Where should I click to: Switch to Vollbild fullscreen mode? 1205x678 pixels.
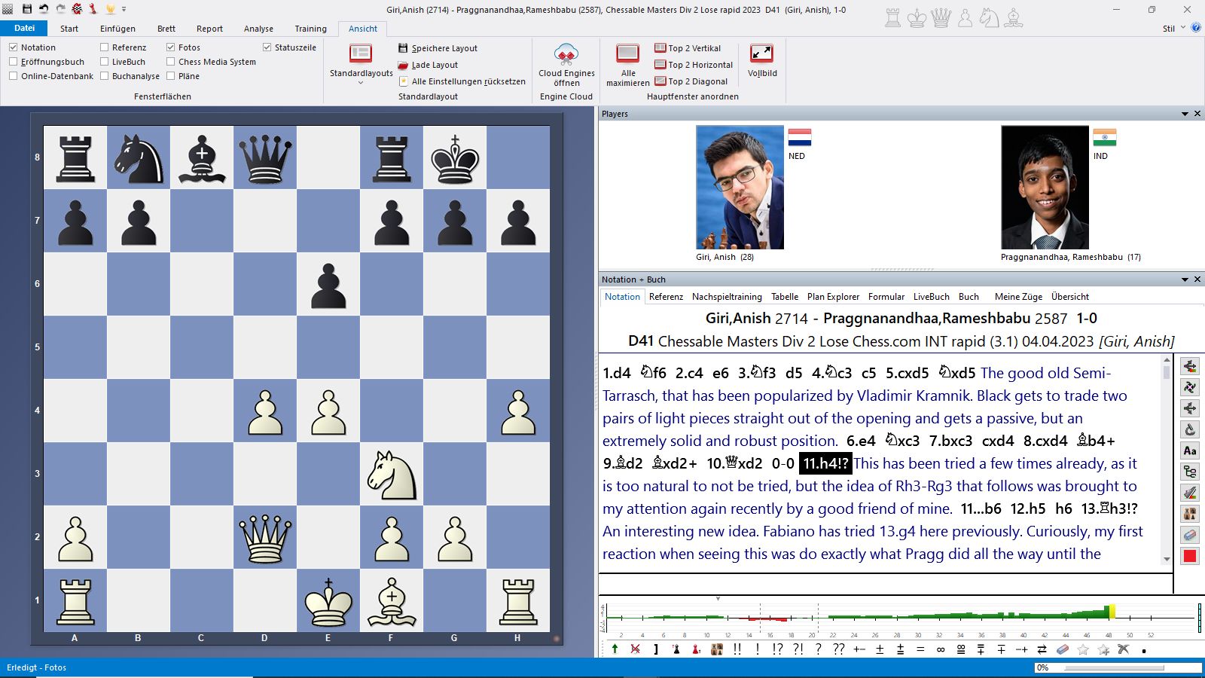click(x=761, y=54)
